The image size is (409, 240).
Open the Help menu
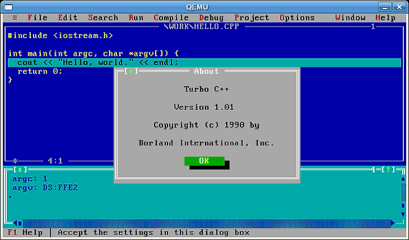385,18
